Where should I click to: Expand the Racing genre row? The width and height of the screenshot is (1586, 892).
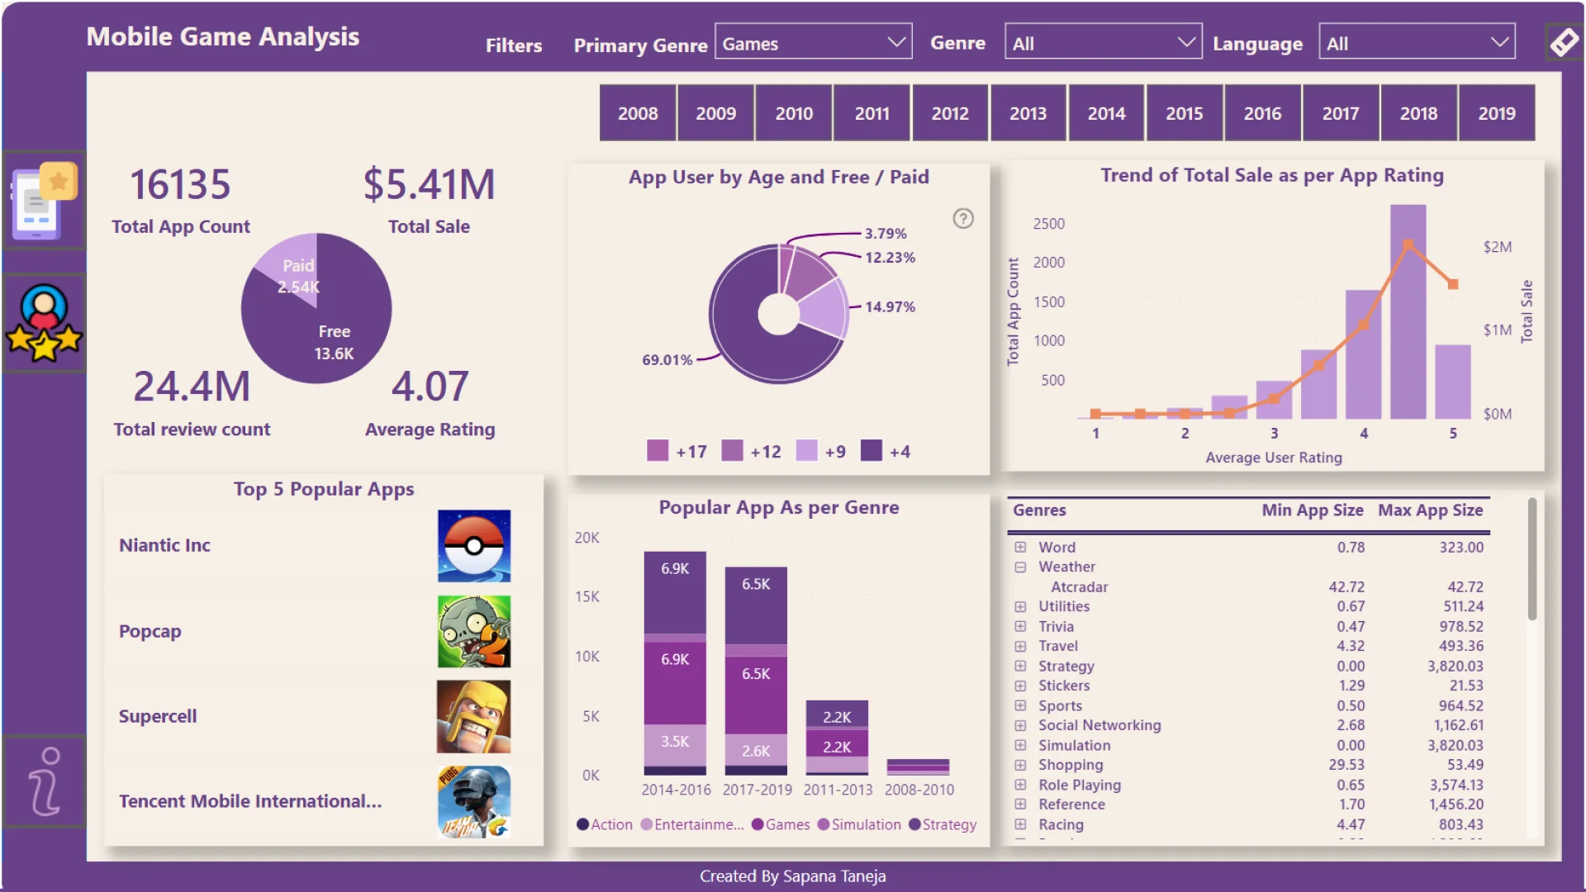coord(1020,825)
